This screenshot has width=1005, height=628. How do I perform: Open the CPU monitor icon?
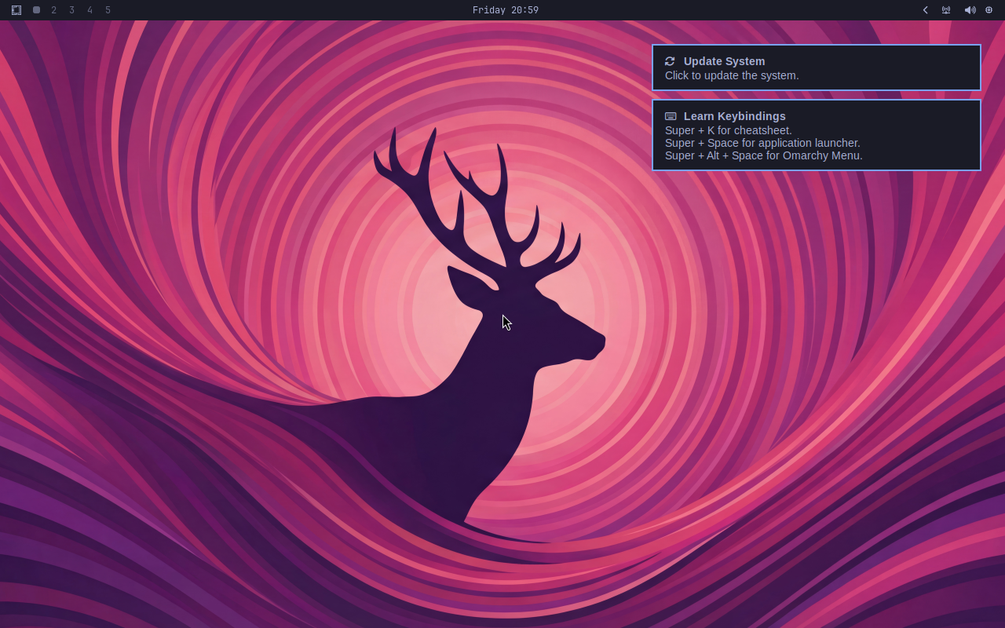[989, 10]
